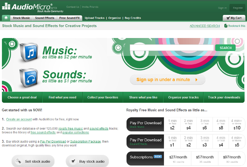Click Pay Per Download Stock Music label
Viewport: 247px width, 167px height.
pos(145,124)
